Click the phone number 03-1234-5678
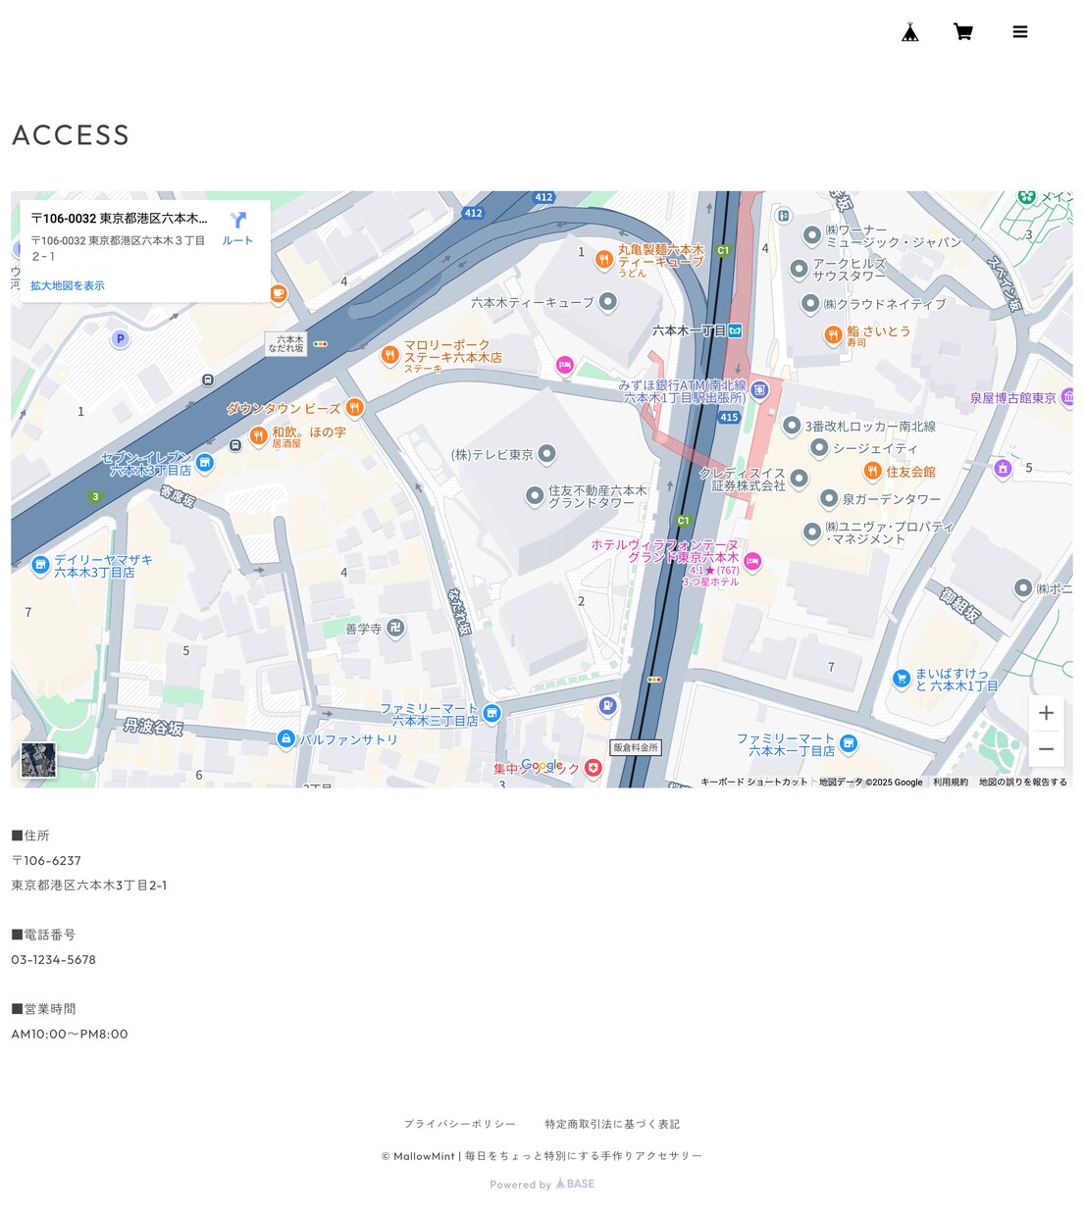The image size is (1084, 1216). [54, 959]
